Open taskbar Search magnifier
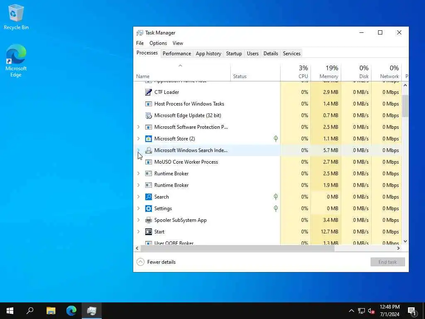Image resolution: width=425 pixels, height=319 pixels. point(30,311)
